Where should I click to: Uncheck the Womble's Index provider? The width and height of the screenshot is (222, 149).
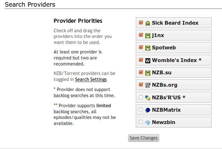(141, 60)
